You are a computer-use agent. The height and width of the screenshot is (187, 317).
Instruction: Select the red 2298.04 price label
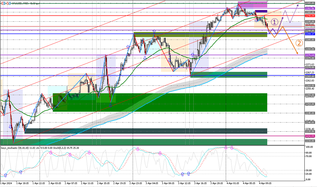coord(310,16)
